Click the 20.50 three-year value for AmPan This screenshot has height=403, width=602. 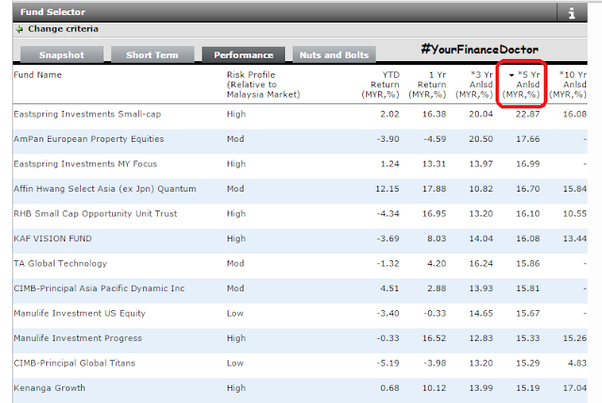point(481,139)
